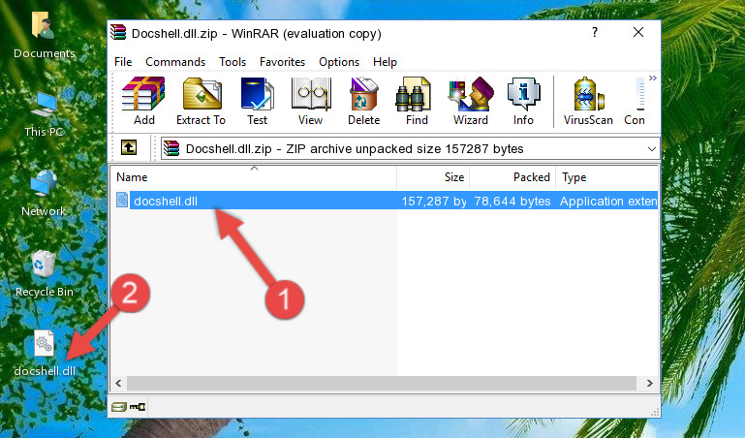Image resolution: width=745 pixels, height=438 pixels.
Task: Open the Find binoculars tool
Action: point(417,101)
